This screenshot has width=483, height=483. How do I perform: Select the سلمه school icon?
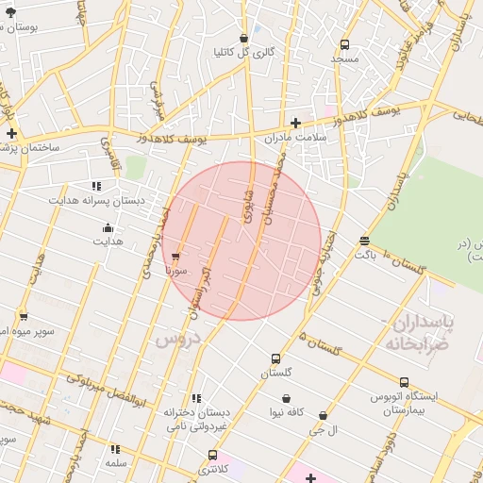(x=115, y=449)
